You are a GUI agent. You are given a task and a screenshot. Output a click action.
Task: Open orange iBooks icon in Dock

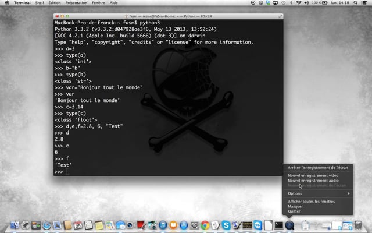pos(173,225)
